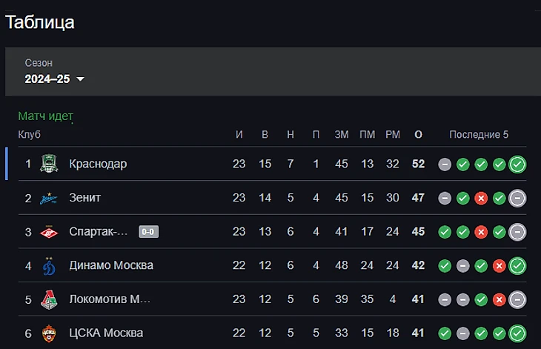Open the ЦСКА Москва team row
The width and height of the screenshot is (541, 349).
point(272,333)
